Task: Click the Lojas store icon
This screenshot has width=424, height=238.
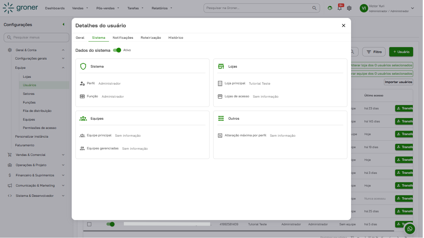Action: pos(221,66)
